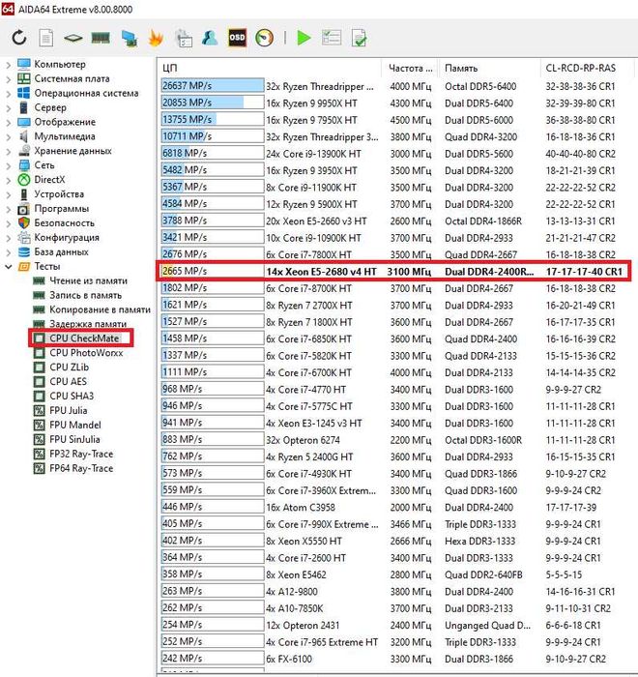
Task: Click the CPU chip icon in toolbar
Action: click(72, 38)
